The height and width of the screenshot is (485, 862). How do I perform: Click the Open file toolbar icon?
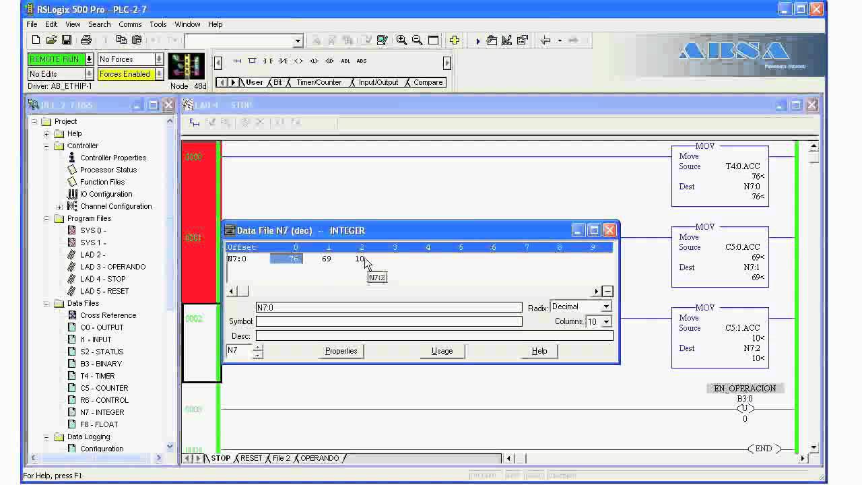51,40
